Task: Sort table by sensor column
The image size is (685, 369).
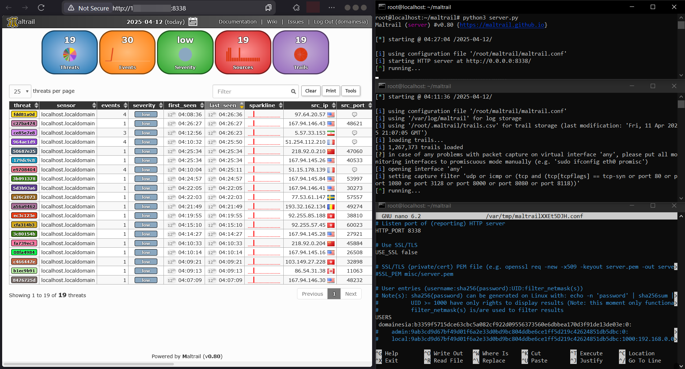Action: (68, 105)
